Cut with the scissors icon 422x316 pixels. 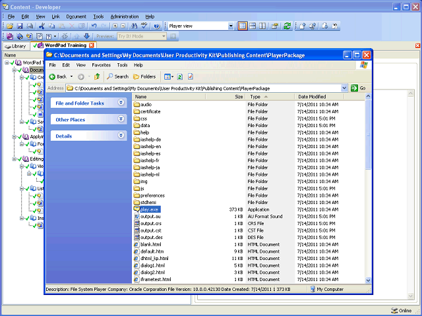[x=42, y=26]
